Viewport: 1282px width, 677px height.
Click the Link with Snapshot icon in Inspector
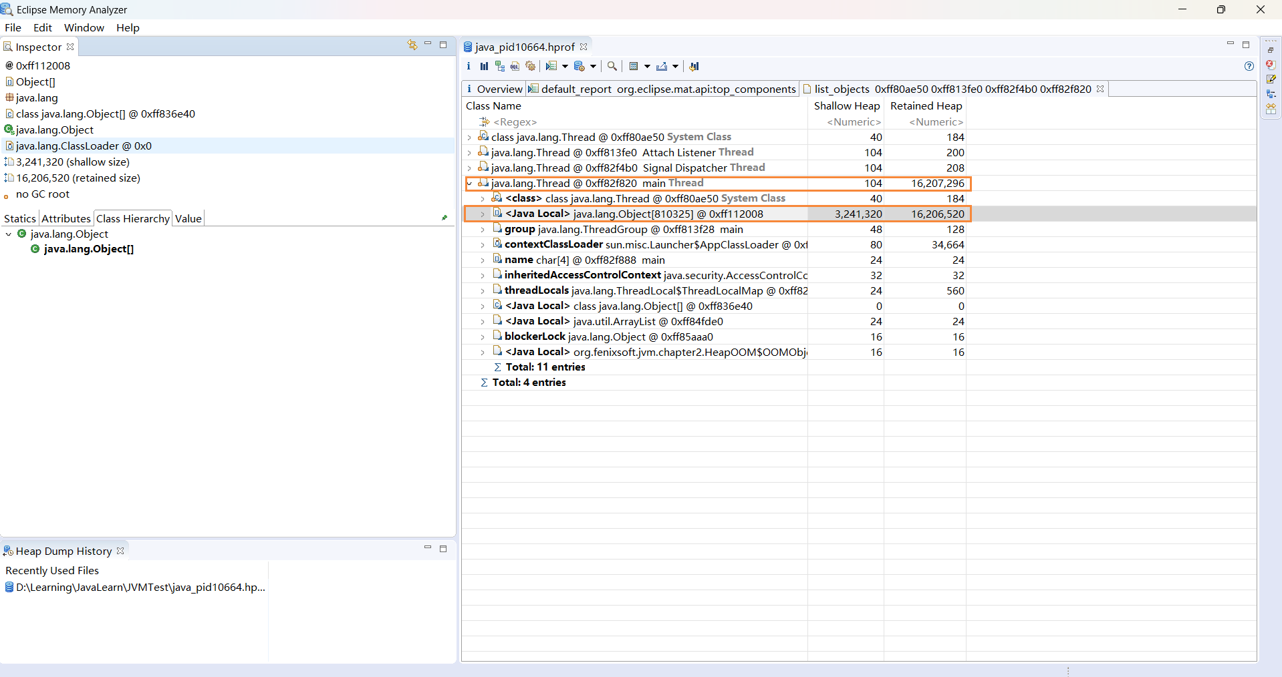point(412,45)
